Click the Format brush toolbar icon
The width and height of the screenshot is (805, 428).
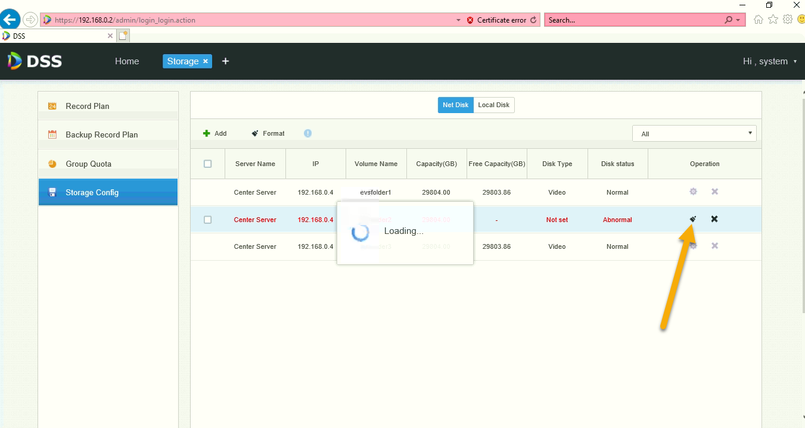coord(255,133)
